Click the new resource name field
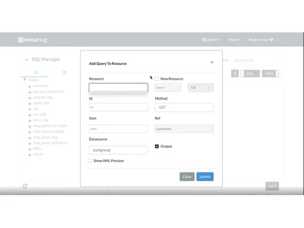The width and height of the screenshot is (304, 228). click(168, 88)
